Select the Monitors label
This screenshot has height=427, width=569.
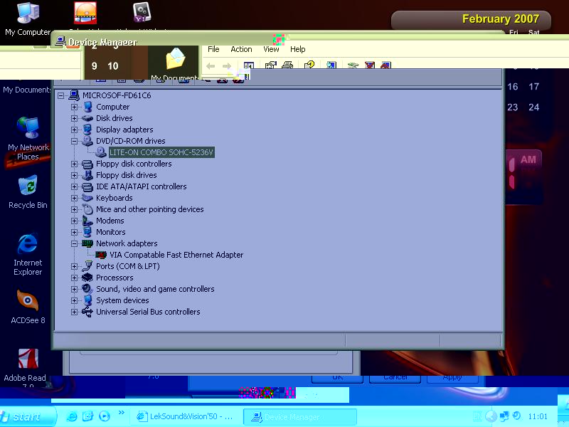(111, 232)
